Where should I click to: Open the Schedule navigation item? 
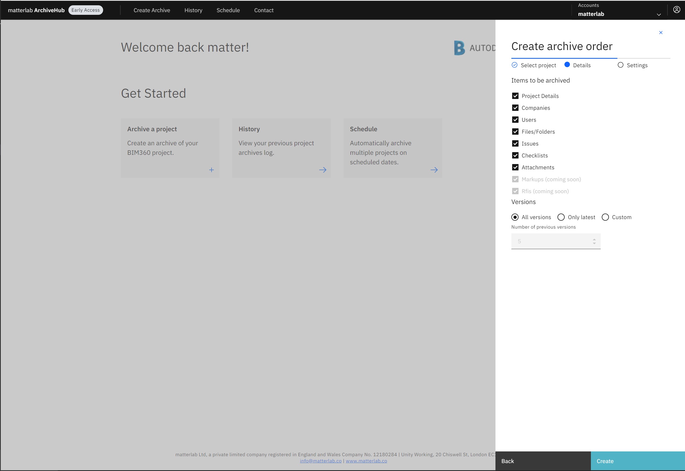pos(228,10)
